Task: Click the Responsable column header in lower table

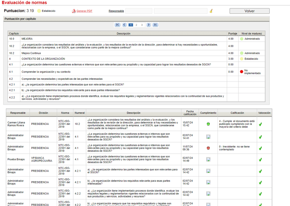Action: click(18, 113)
